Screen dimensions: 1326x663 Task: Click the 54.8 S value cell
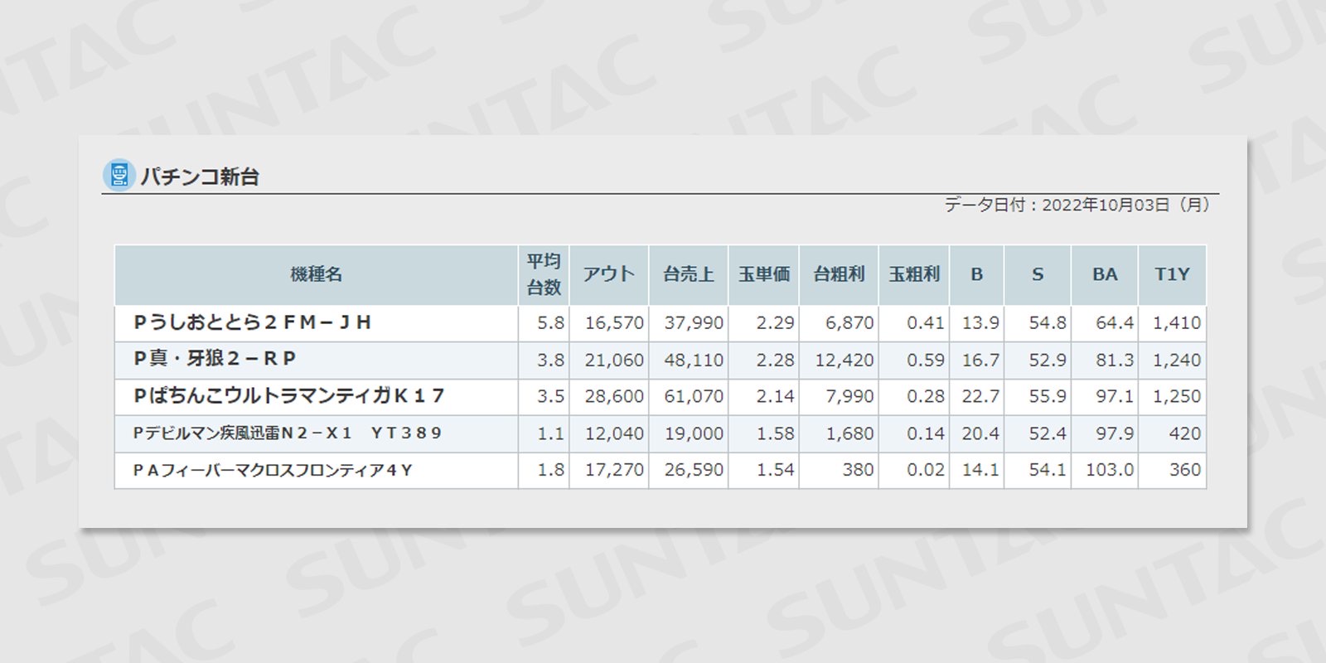[x=1038, y=323]
